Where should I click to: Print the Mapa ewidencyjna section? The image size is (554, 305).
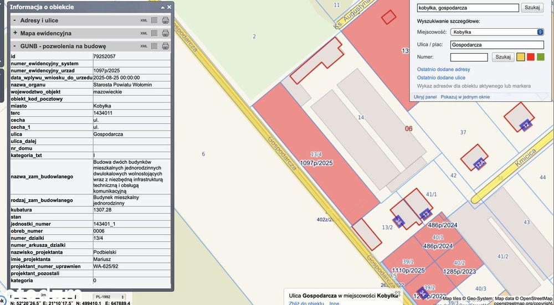point(165,33)
